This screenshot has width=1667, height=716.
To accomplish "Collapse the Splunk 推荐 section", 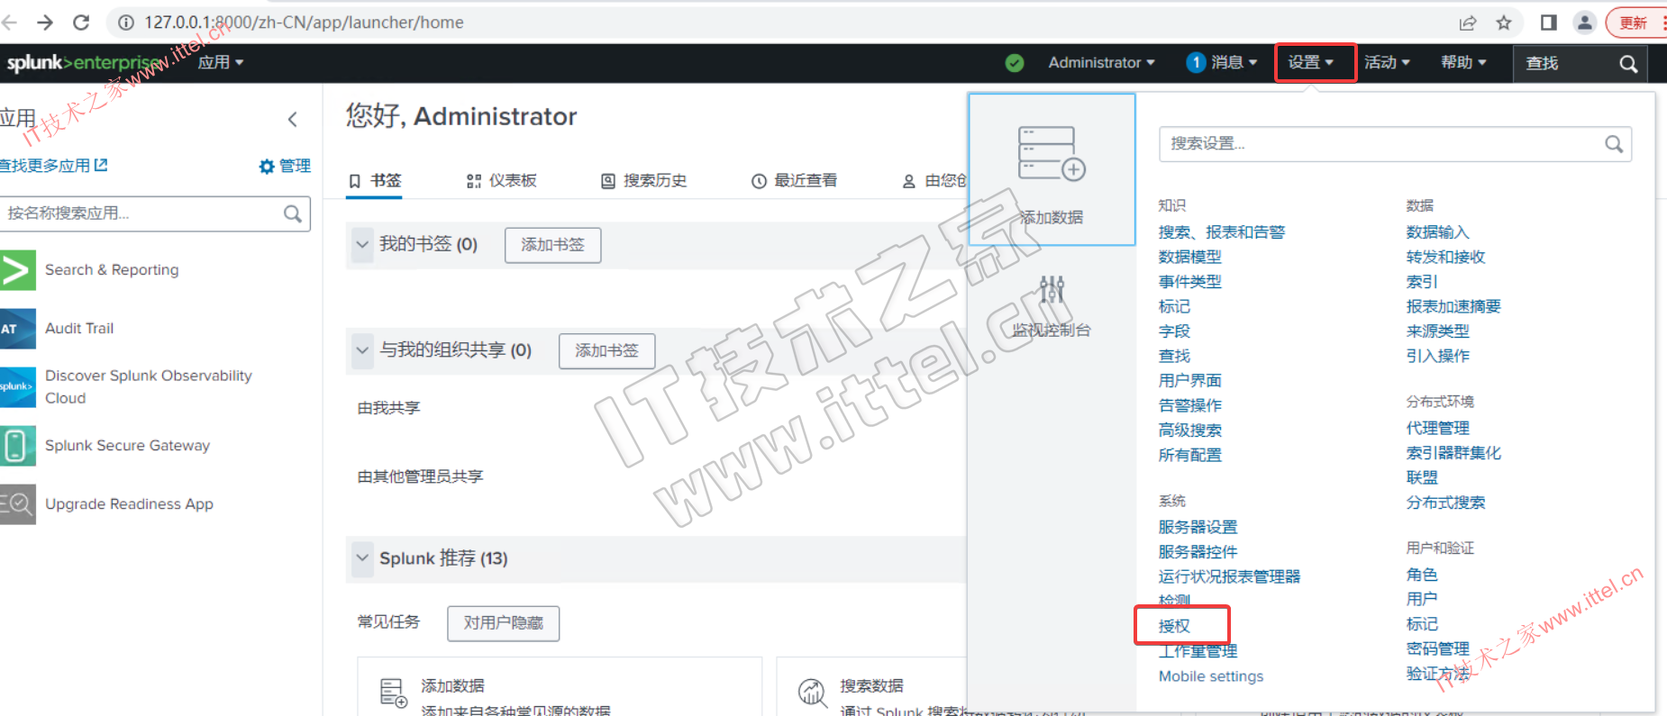I will [x=362, y=558].
